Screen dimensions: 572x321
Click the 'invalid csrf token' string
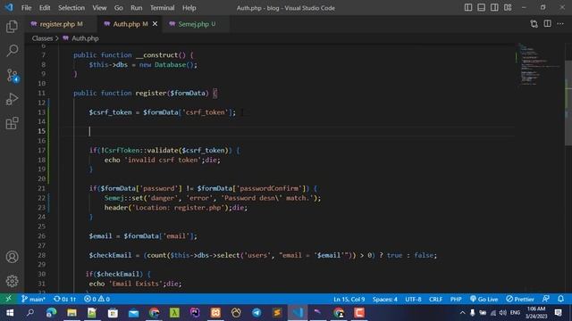[x=163, y=160]
